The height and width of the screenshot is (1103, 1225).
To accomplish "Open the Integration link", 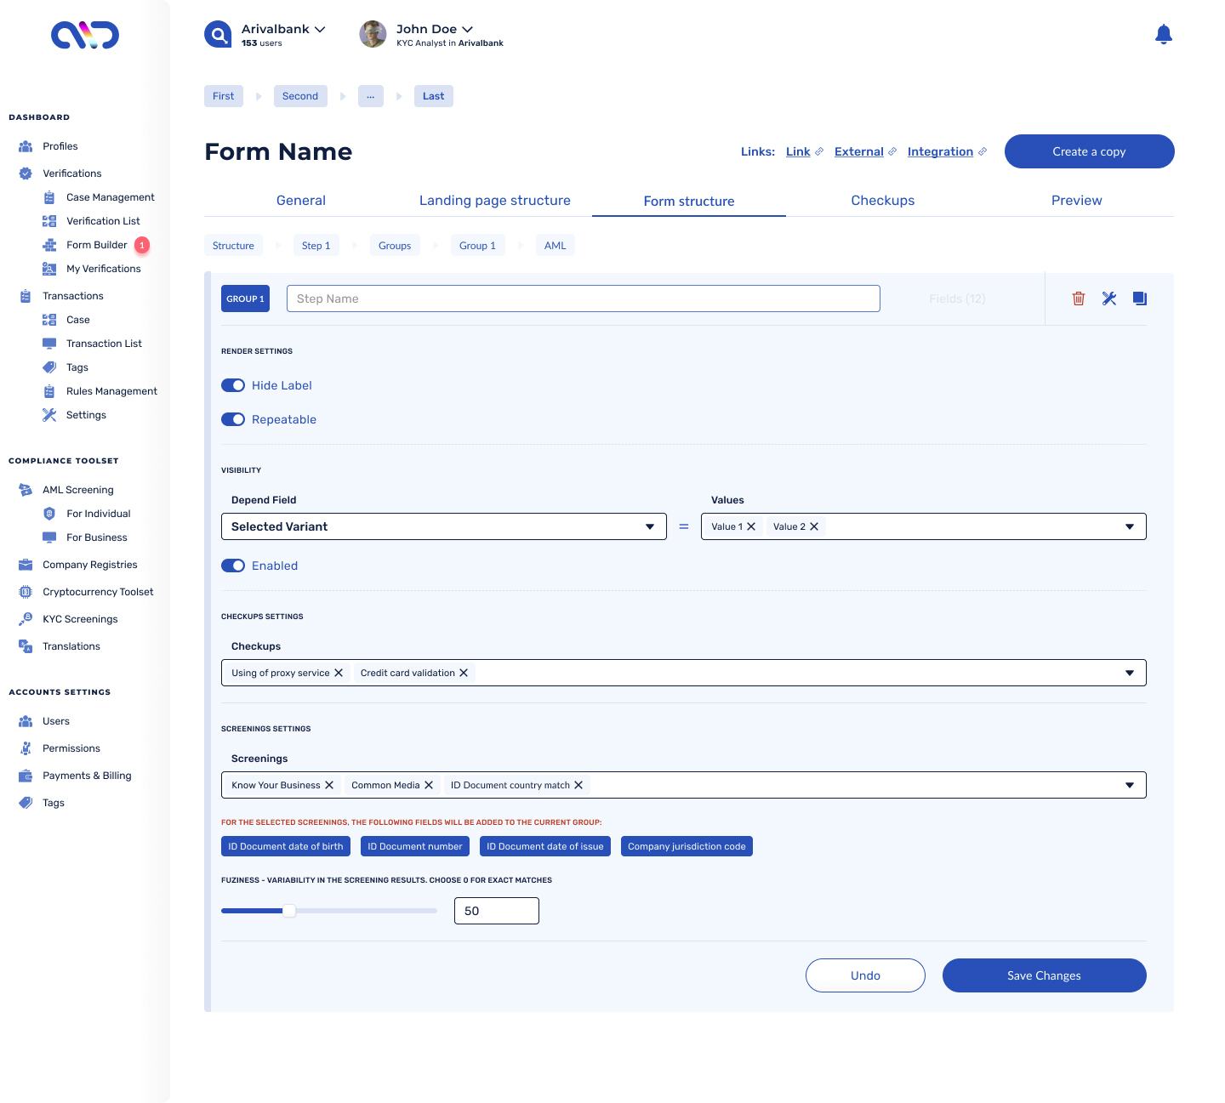I will click(941, 151).
